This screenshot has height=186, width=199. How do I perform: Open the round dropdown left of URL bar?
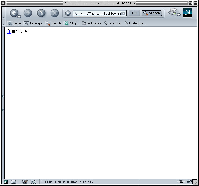(x=68, y=13)
